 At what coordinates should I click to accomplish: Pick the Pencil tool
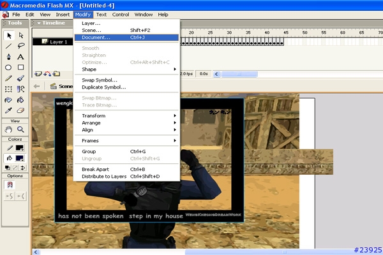8,78
